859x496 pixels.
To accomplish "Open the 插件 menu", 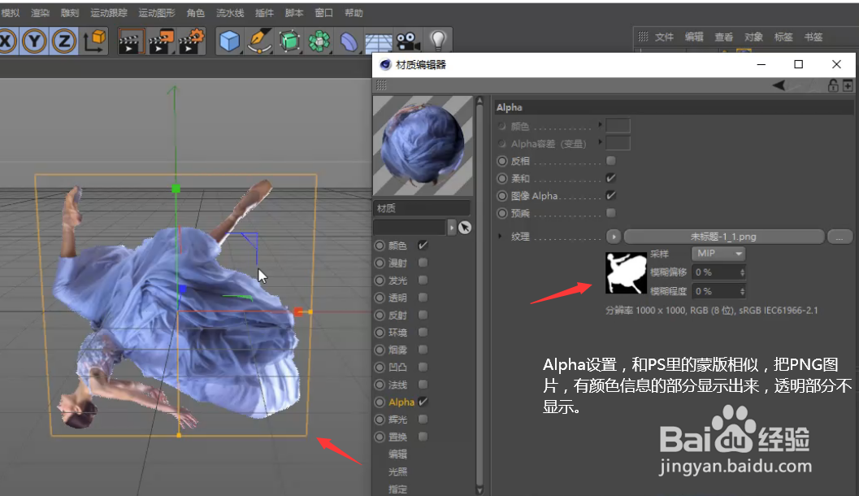I will pyautogui.click(x=264, y=13).
